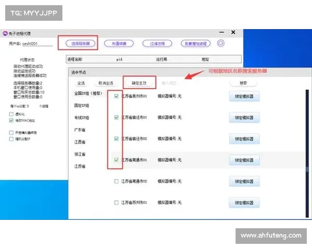The width and height of the screenshot is (312, 249).
Task: Uncheck node 江苏省宿迁市01
Action: tap(116, 117)
